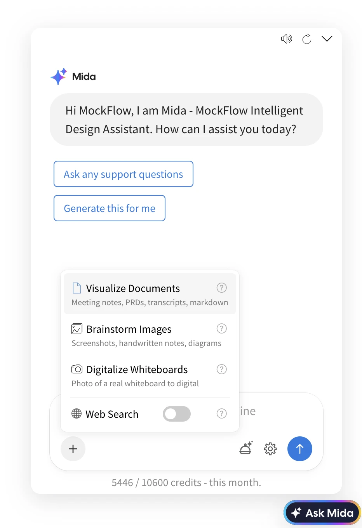This screenshot has height=528, width=362.
Task: Open help for Digitalize Whiteboards
Action: tap(221, 369)
